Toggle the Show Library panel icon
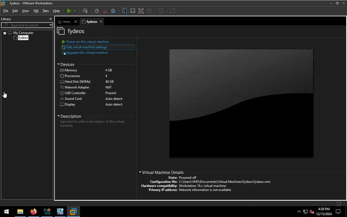This screenshot has height=217, width=347. point(125,11)
